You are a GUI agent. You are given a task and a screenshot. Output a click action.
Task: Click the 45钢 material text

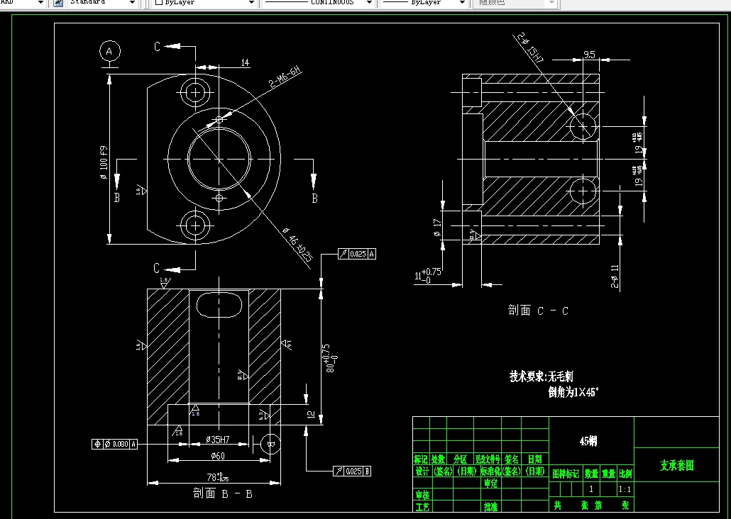tap(588, 441)
